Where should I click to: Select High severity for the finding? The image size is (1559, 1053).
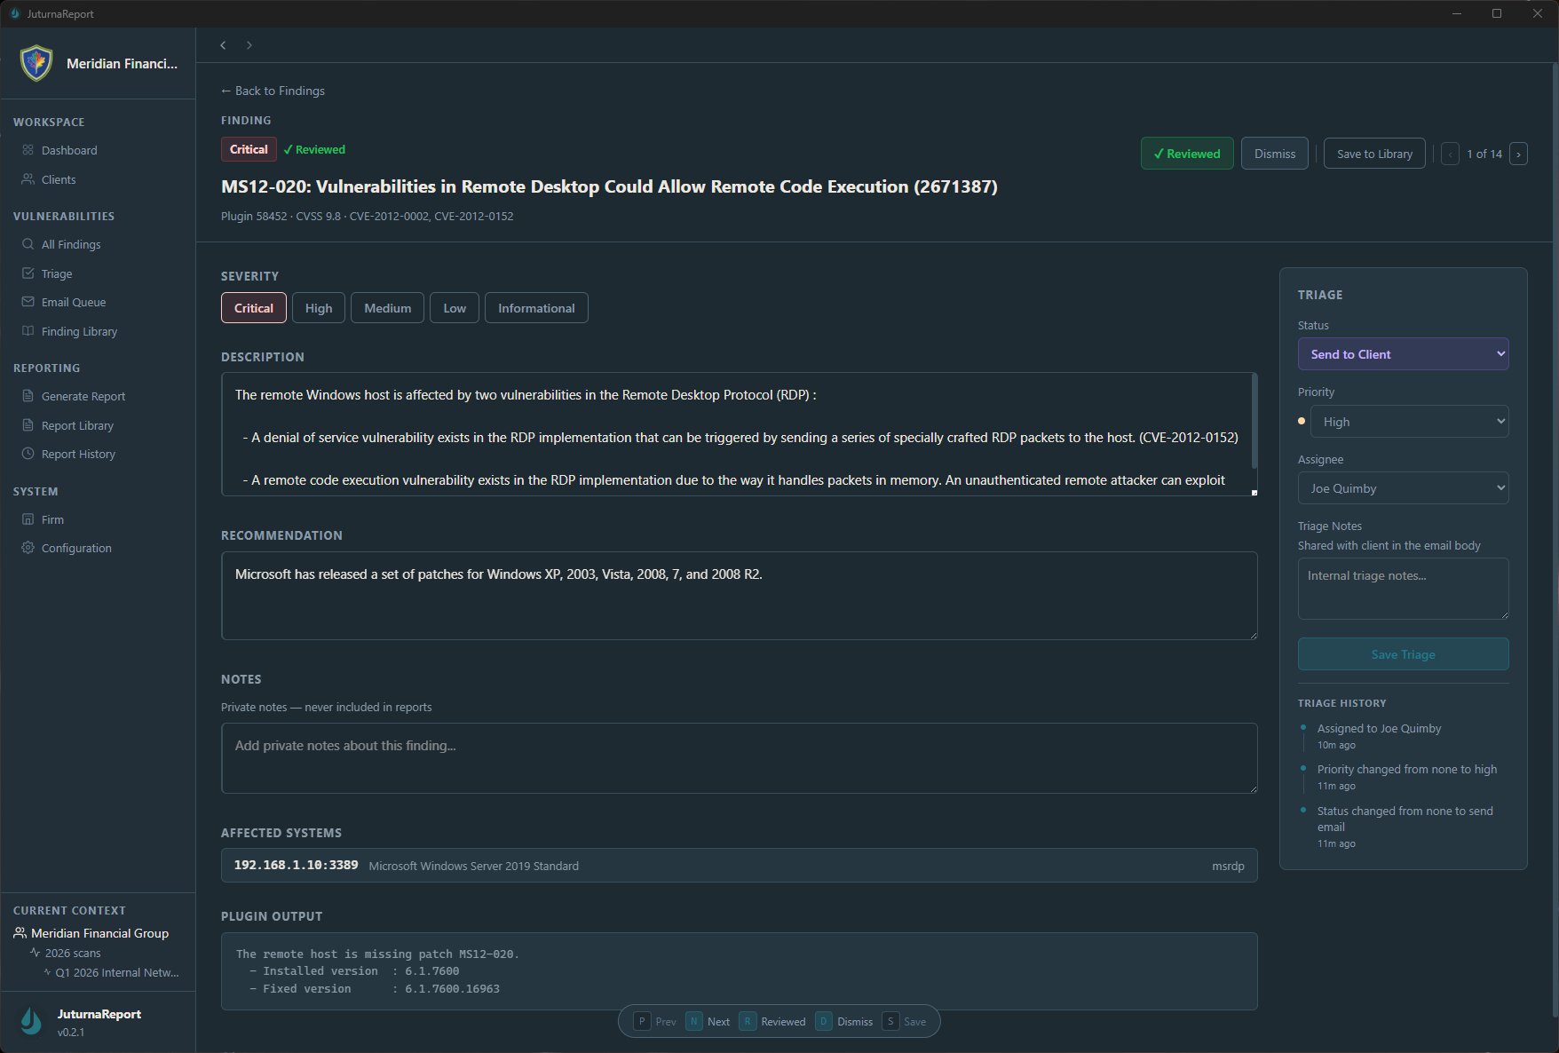point(318,307)
